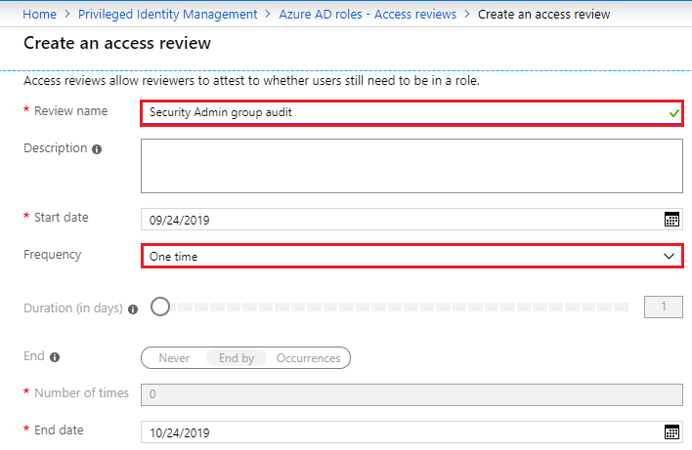The height and width of the screenshot is (450, 692).
Task: Click the info icon beside End
Action: (x=55, y=357)
